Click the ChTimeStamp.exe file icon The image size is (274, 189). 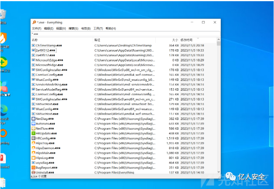pyautogui.click(x=34, y=45)
